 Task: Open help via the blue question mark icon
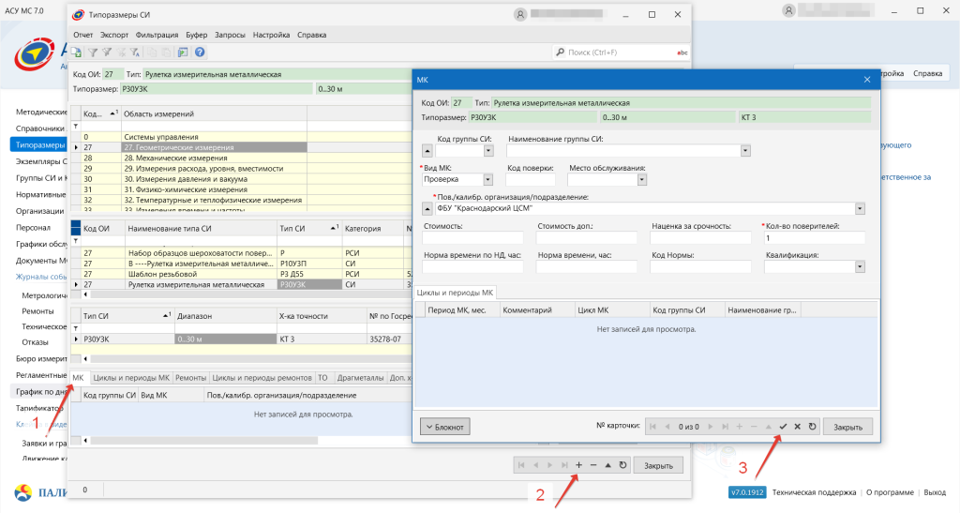click(x=200, y=53)
